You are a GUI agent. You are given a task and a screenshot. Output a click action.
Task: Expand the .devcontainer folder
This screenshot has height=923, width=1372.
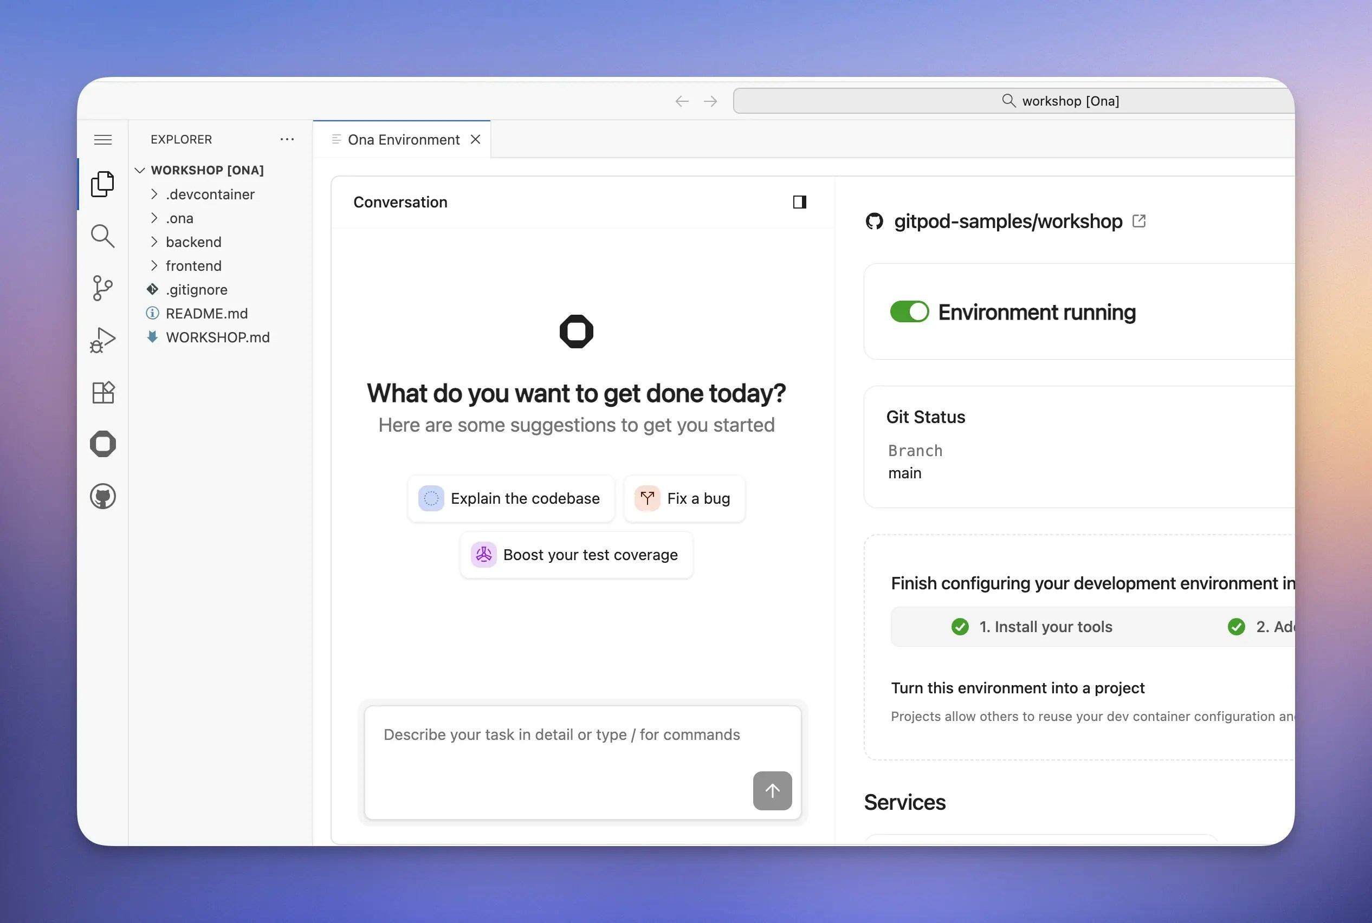pyautogui.click(x=210, y=194)
